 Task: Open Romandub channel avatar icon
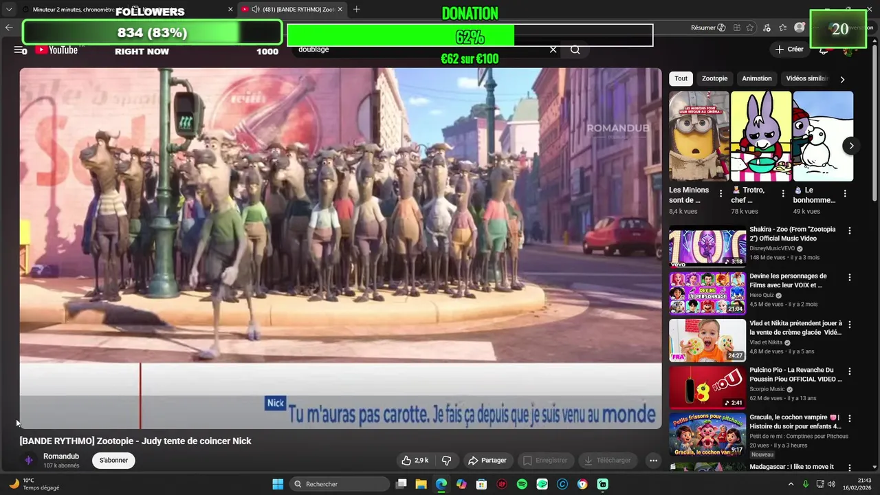28,460
